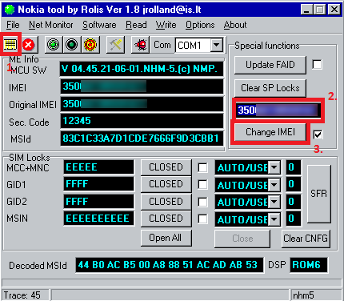This screenshot has width=344, height=301.
Task: Toggle checkbox next to Update FAID
Action: pos(317,65)
